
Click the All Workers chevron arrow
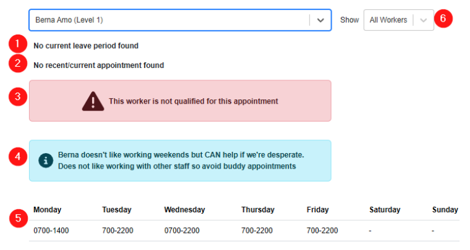(x=423, y=20)
